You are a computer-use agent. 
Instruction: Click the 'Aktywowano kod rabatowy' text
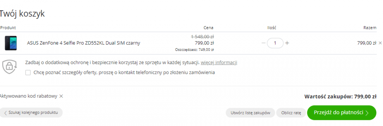coord(28,96)
